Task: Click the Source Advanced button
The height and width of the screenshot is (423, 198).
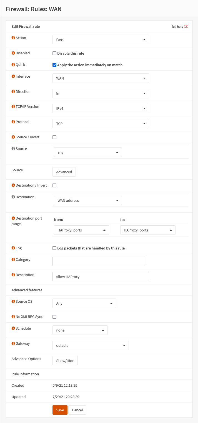Action: coord(64,172)
